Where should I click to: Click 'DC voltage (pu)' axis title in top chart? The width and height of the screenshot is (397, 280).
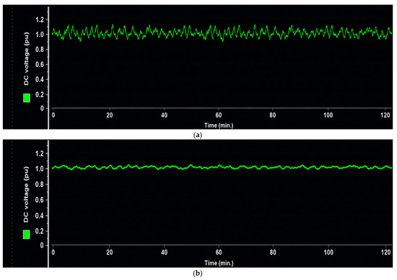pos(26,58)
